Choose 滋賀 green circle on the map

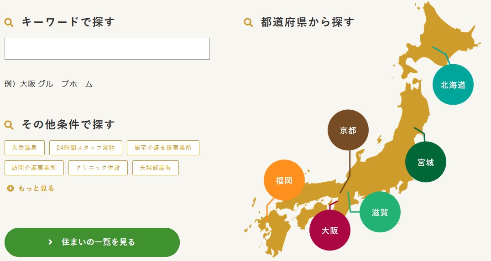click(x=380, y=212)
